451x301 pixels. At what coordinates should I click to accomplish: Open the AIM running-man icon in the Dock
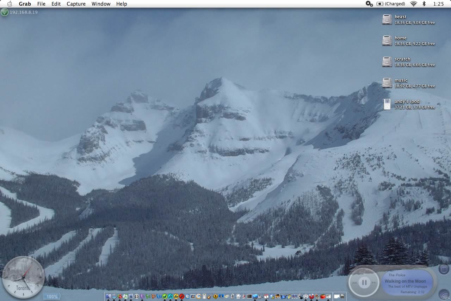point(272,296)
